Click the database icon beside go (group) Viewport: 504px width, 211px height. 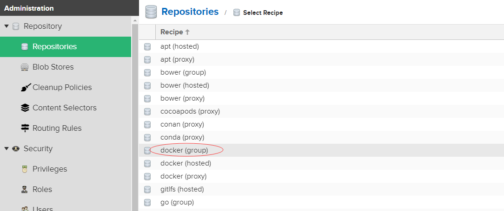point(147,203)
